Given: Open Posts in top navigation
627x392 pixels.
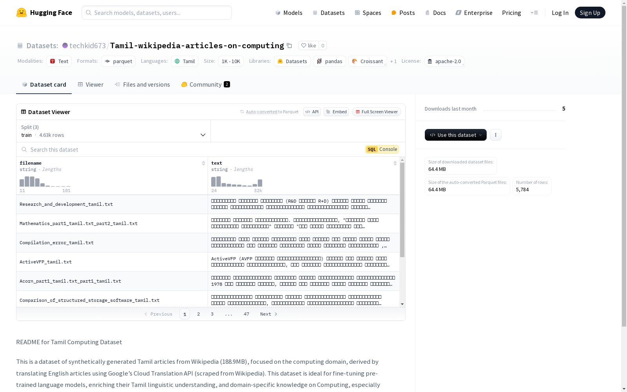Looking at the screenshot, I should (x=403, y=13).
